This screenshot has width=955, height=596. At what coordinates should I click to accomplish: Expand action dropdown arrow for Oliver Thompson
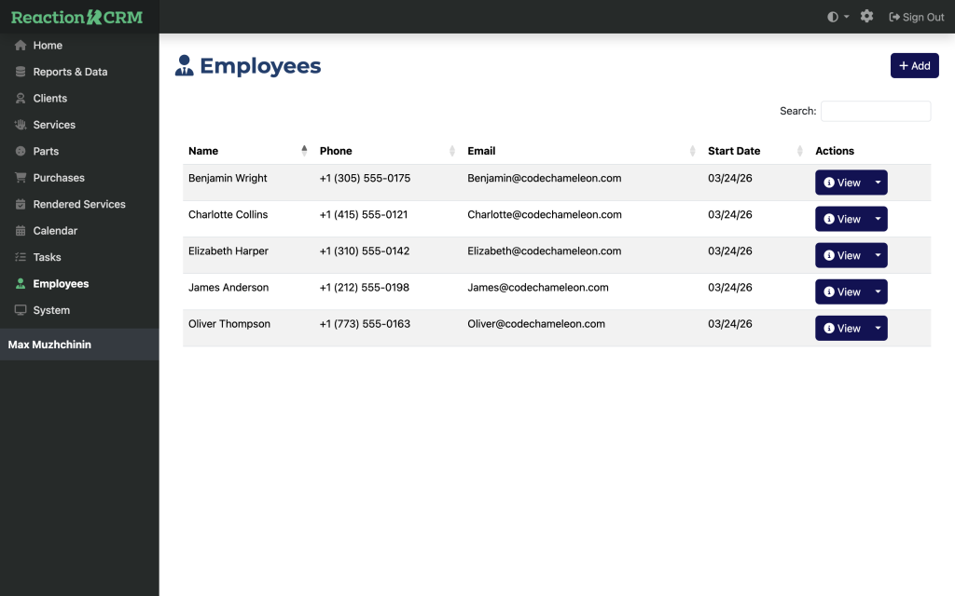pos(878,328)
